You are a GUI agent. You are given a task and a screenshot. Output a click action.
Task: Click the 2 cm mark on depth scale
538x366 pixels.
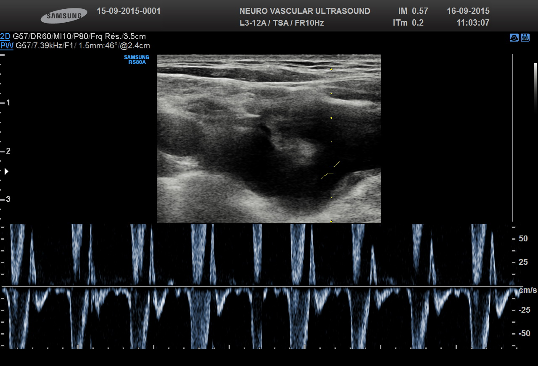(8, 151)
